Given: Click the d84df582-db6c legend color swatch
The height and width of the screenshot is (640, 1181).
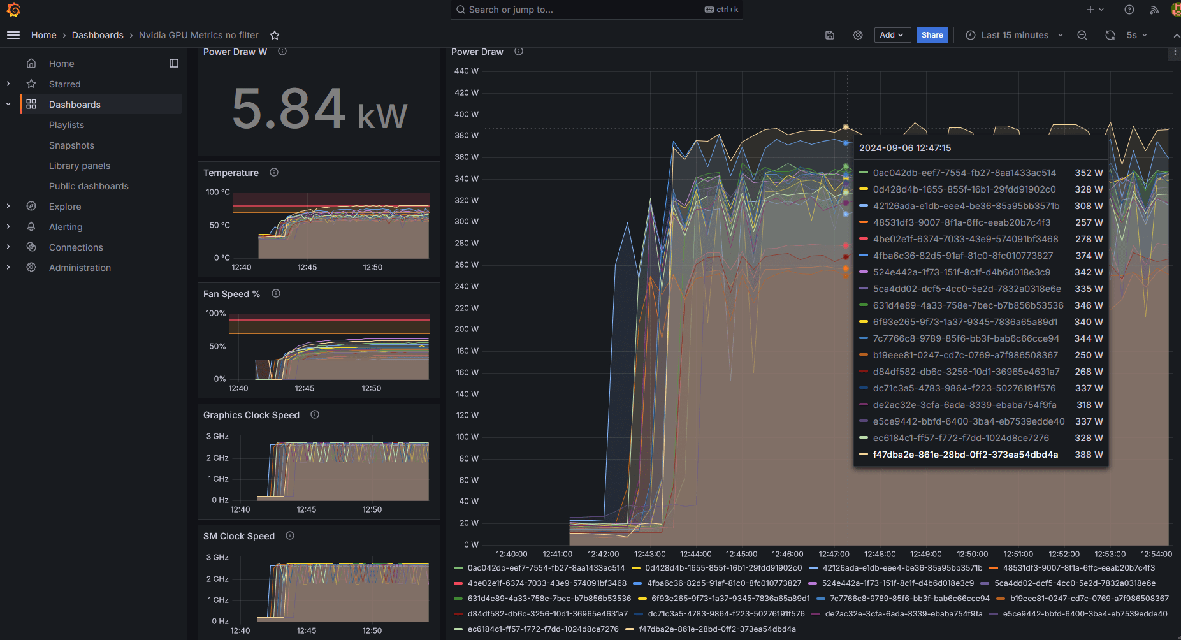Looking at the screenshot, I should click(458, 614).
